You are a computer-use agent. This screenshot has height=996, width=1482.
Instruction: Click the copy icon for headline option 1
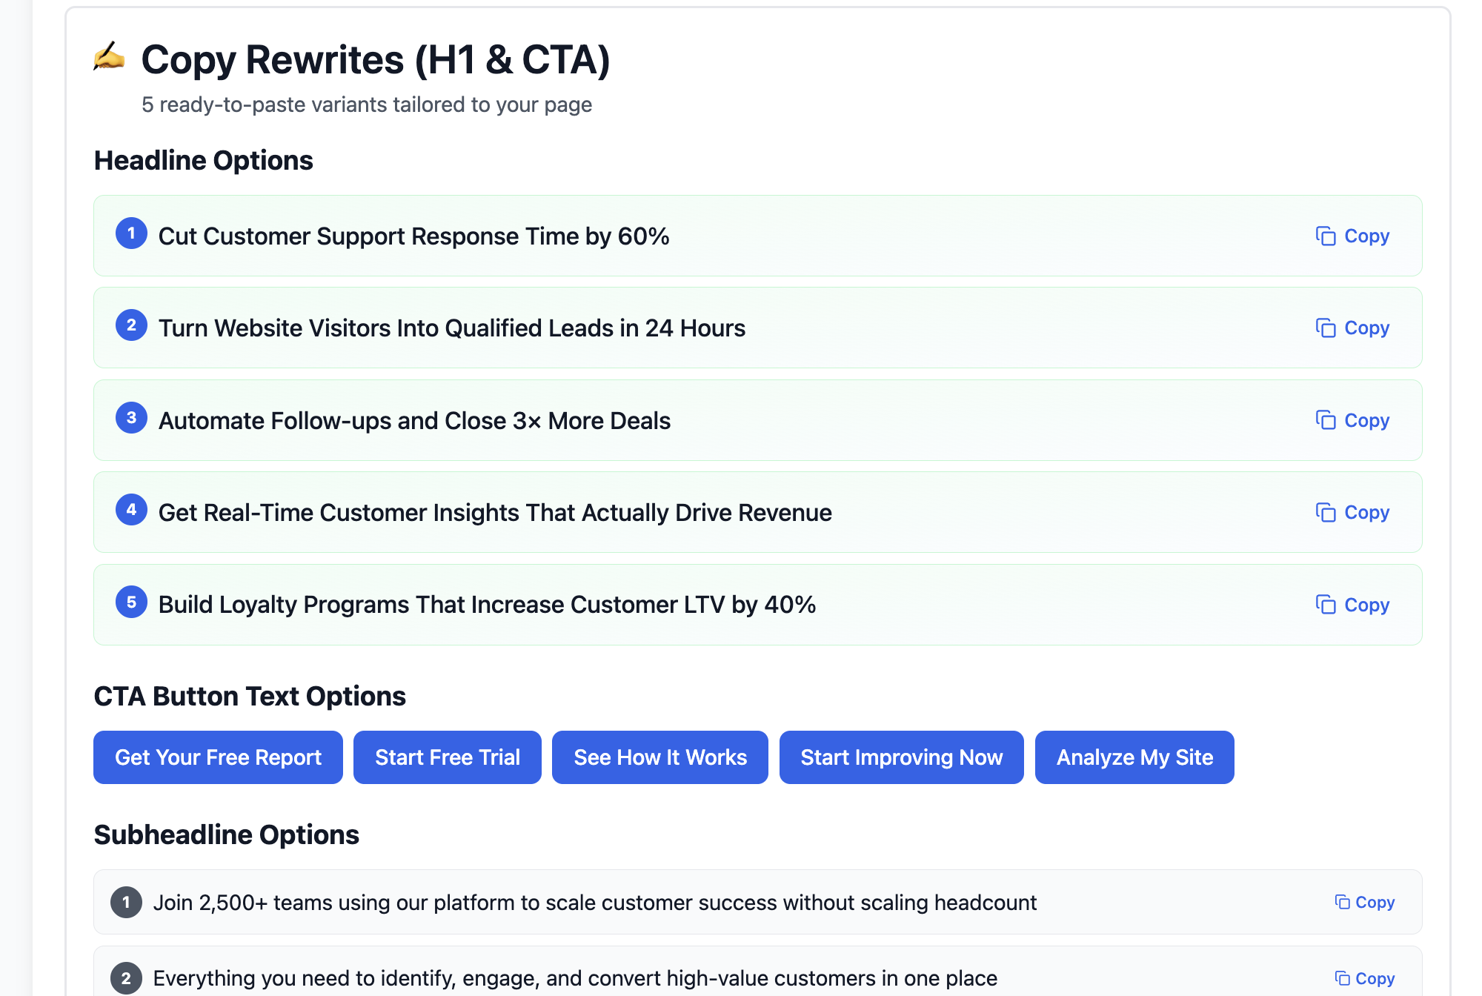[1326, 236]
